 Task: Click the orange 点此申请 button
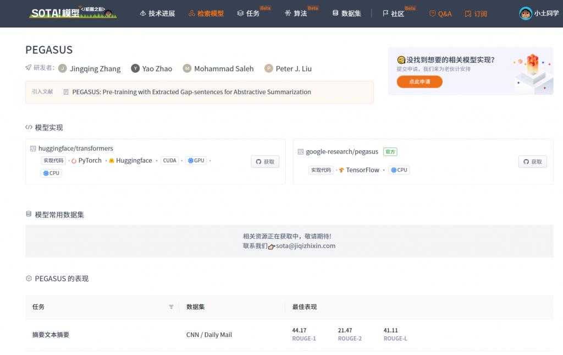pyautogui.click(x=420, y=82)
